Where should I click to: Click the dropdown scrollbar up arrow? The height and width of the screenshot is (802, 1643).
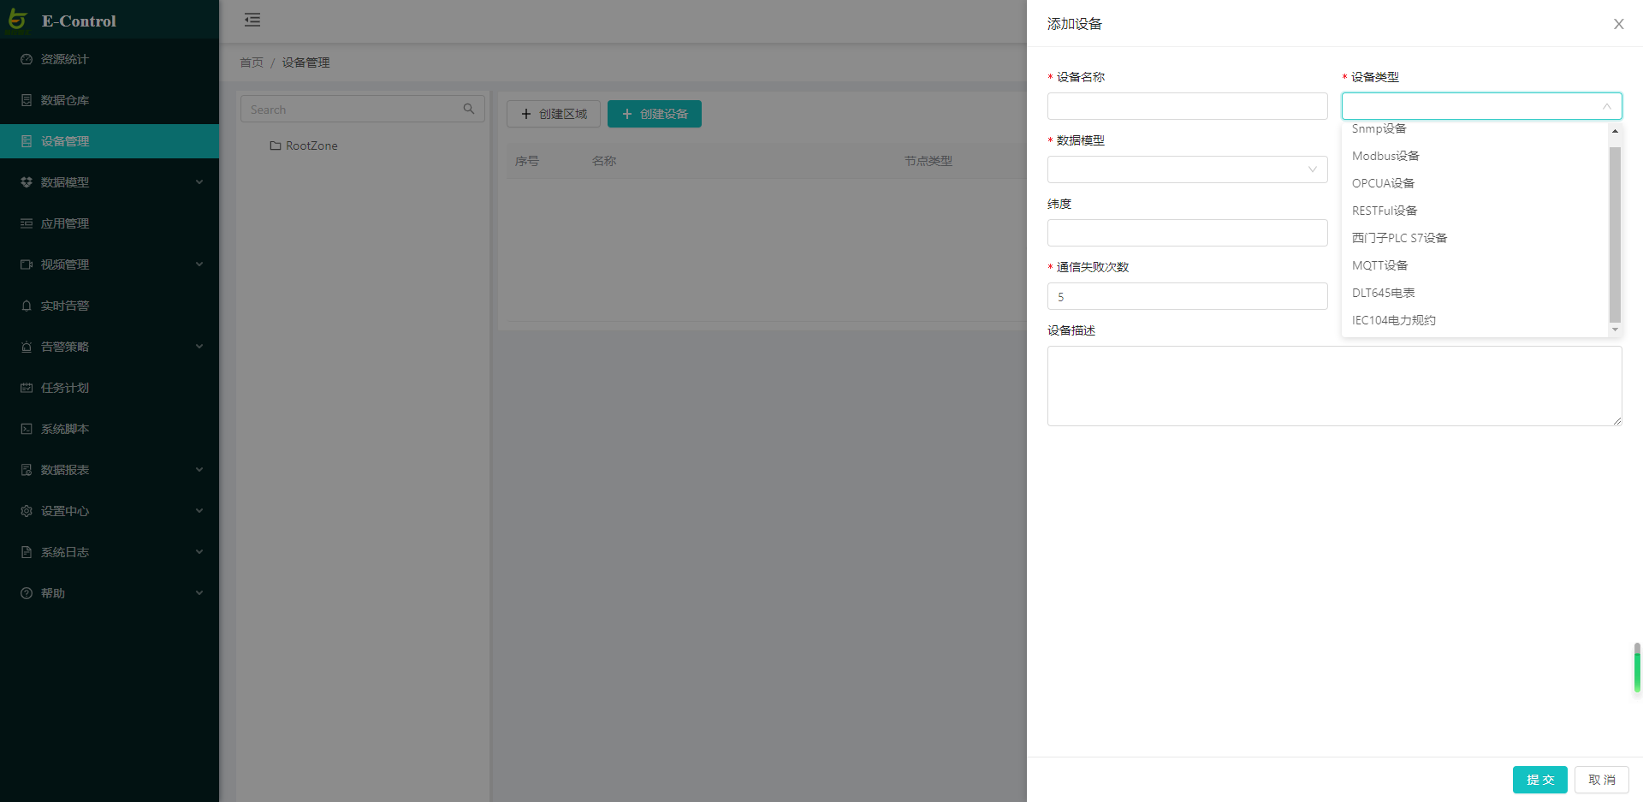(x=1615, y=131)
